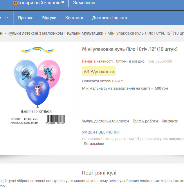This screenshot has width=184, height=192.
Task: Navigate to Кульки Мультяшки breadcrumb
Action: 85,33
